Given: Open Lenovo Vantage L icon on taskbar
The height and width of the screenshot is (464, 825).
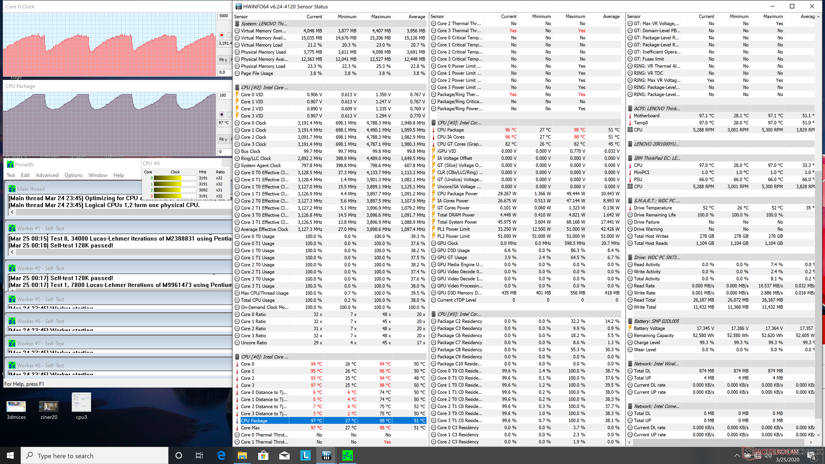Looking at the screenshot, I should [x=305, y=455].
